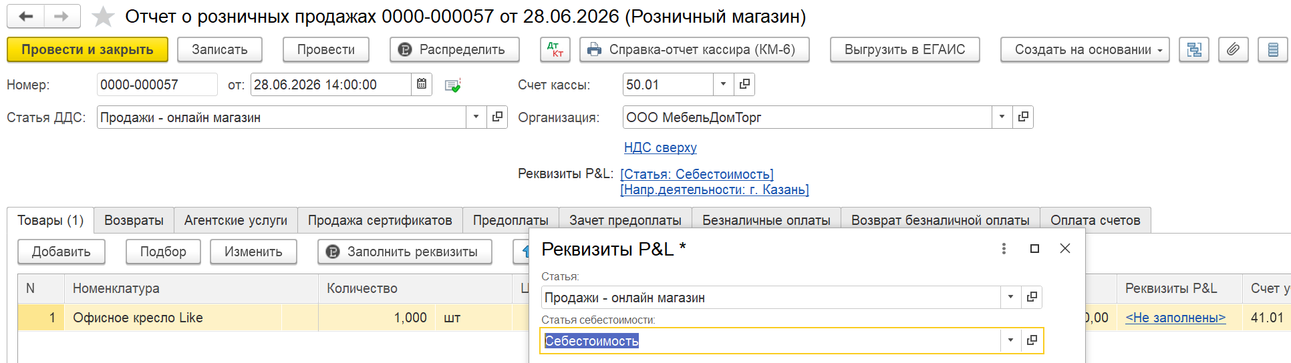Edit the Номер field 0000-000057

pos(157,85)
